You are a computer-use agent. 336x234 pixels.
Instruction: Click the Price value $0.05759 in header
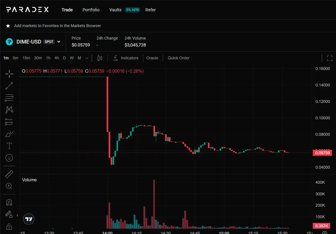(81, 45)
